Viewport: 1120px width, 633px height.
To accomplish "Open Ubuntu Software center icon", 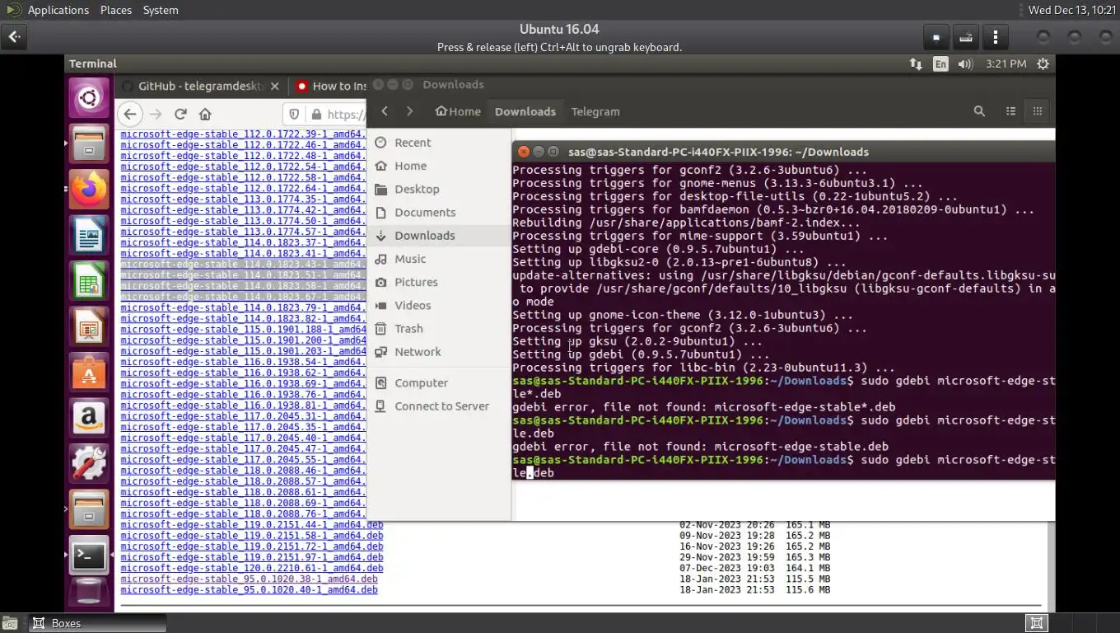I will coord(89,373).
